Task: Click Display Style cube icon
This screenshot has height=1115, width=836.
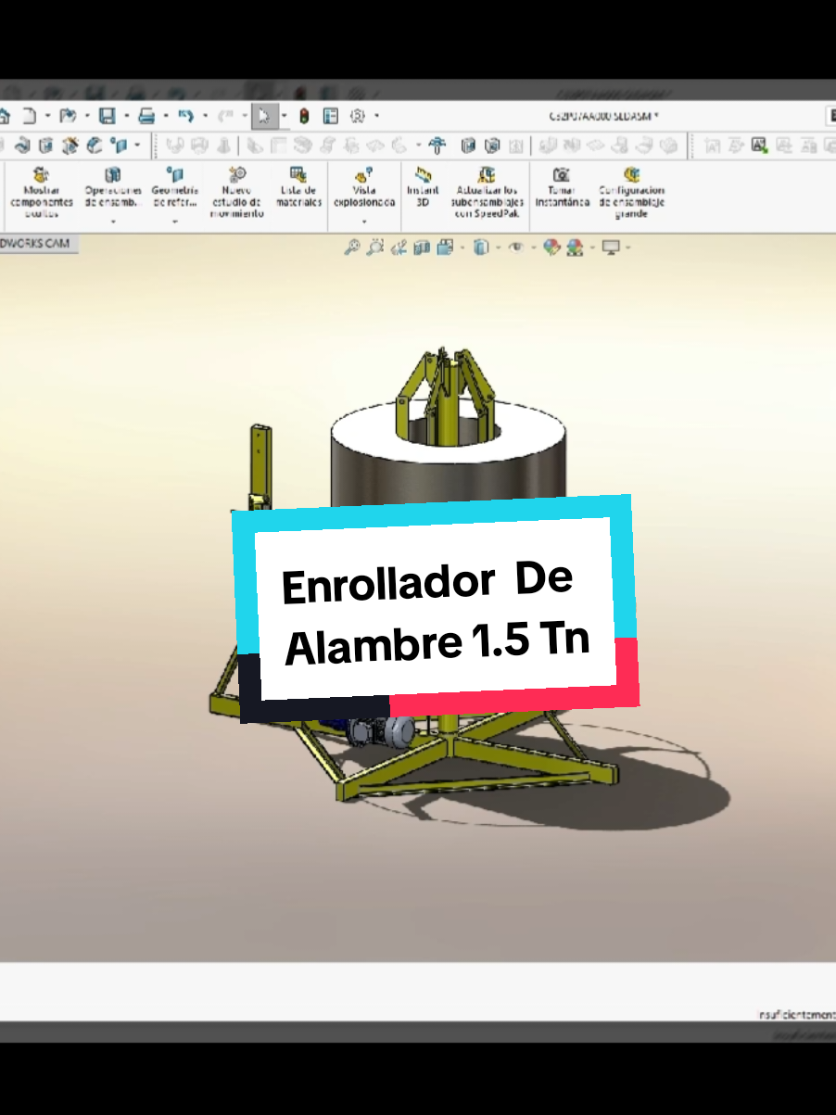Action: point(480,247)
